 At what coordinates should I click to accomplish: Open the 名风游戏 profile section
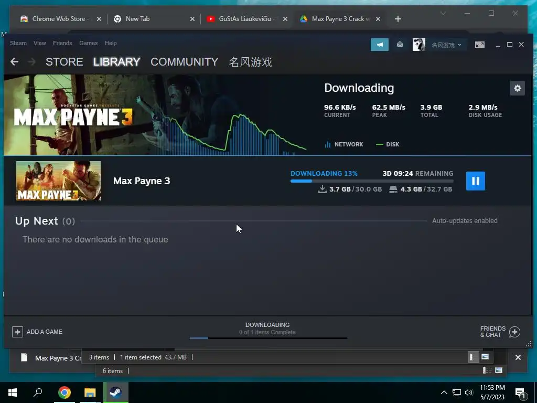[x=250, y=62]
